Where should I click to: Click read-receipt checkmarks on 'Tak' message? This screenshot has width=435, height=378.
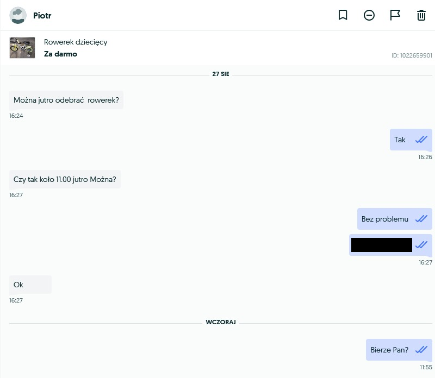point(421,140)
